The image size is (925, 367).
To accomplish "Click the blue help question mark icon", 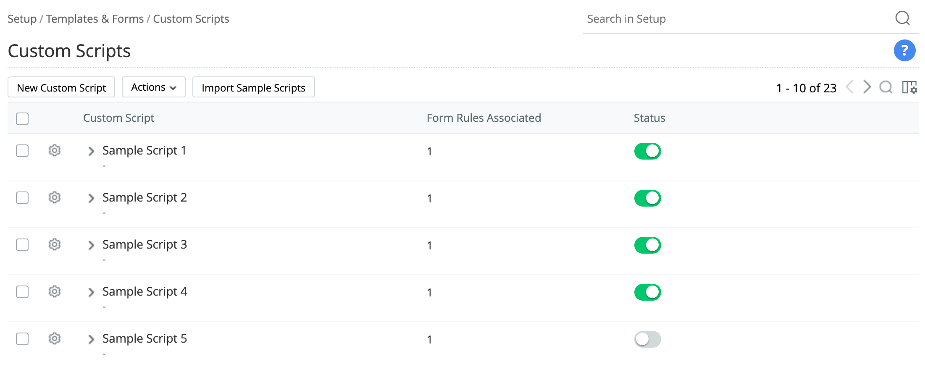I will (x=904, y=50).
